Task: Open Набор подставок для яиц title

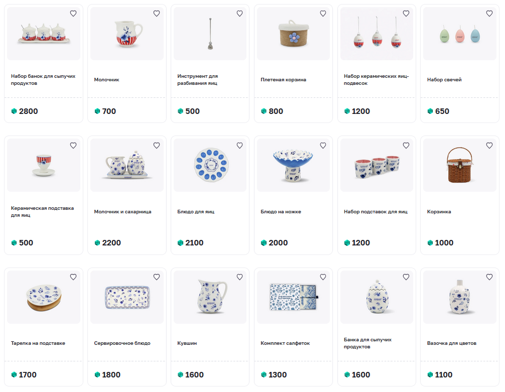Action: (x=376, y=212)
